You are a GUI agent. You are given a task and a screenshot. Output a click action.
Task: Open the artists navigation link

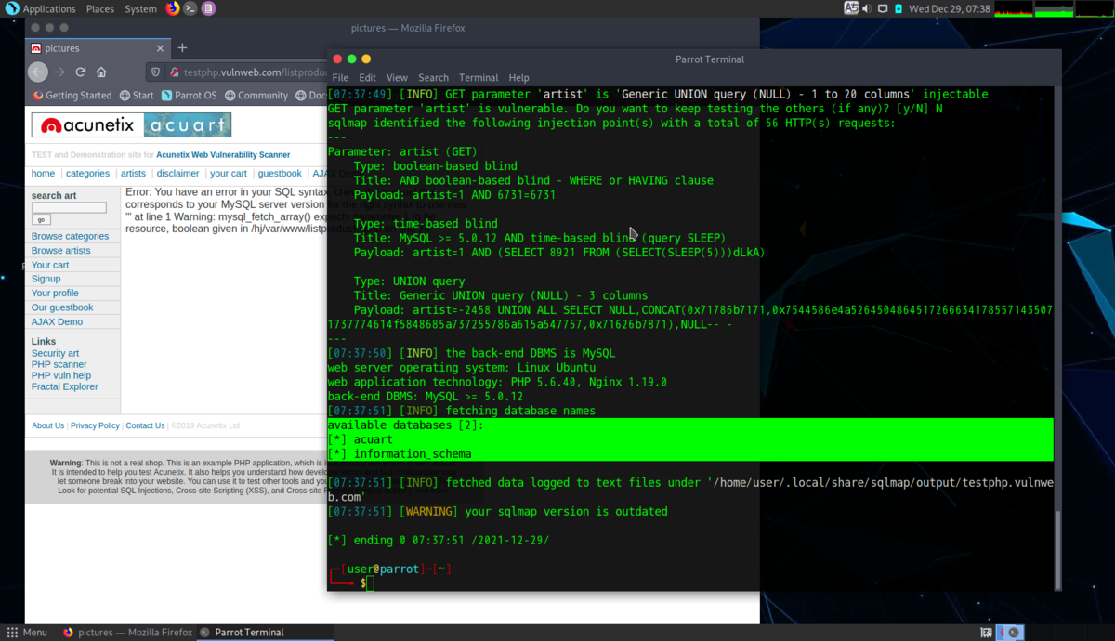[133, 174]
